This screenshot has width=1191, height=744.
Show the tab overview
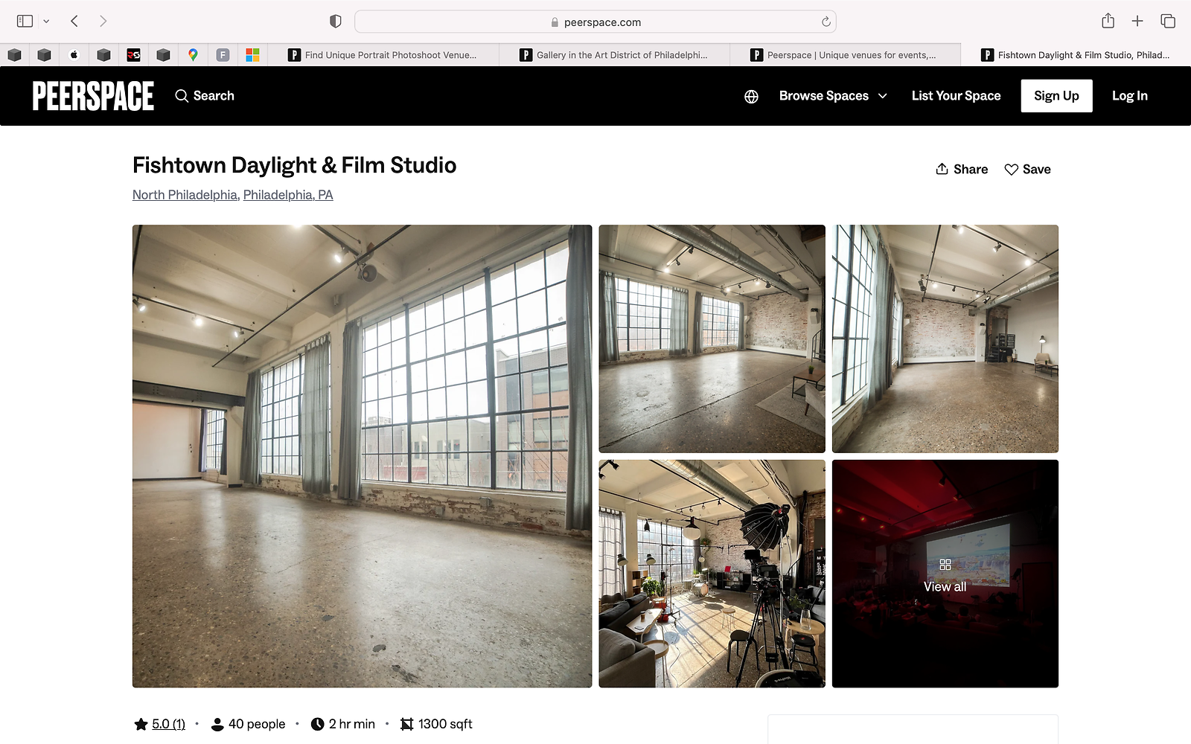(1168, 21)
